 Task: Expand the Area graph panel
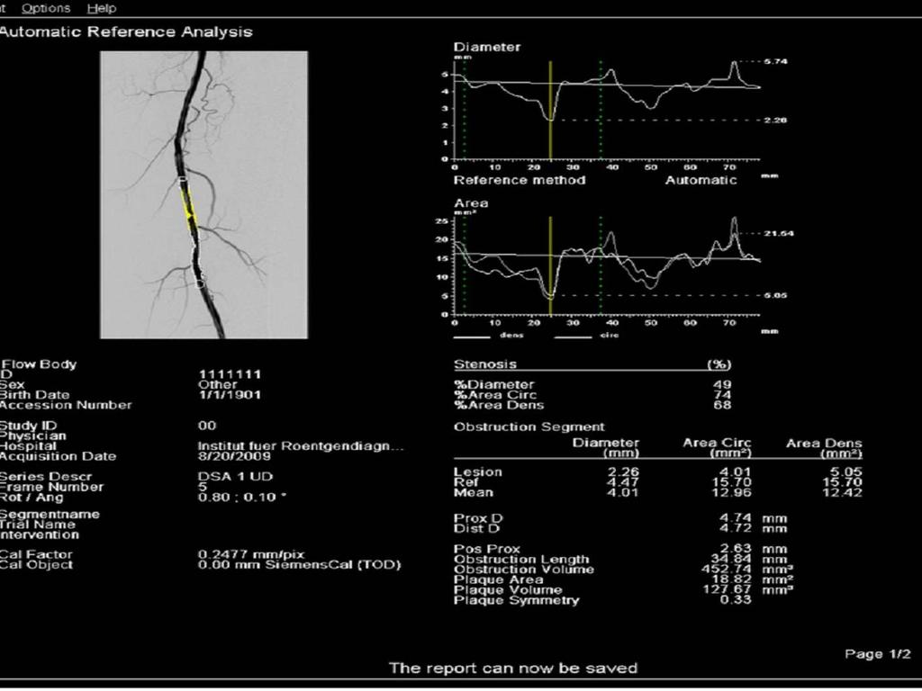coord(471,202)
